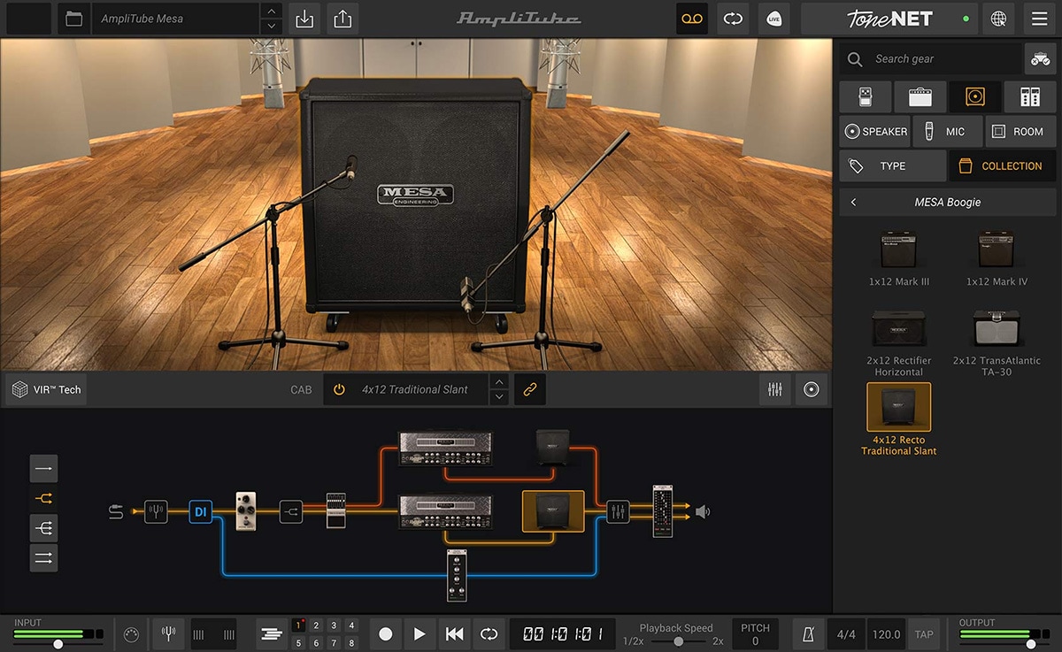Viewport: 1062px width, 652px height.
Task: Start recording with record button
Action: (385, 634)
